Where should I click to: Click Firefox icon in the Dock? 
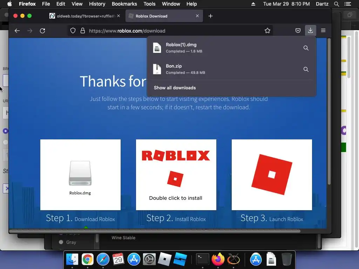click(218, 259)
